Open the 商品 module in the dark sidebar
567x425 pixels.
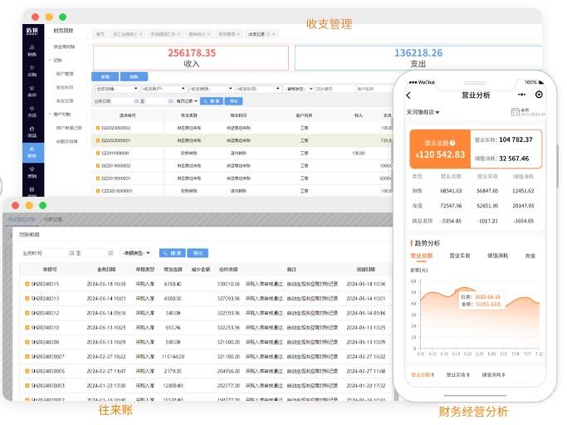(x=32, y=132)
